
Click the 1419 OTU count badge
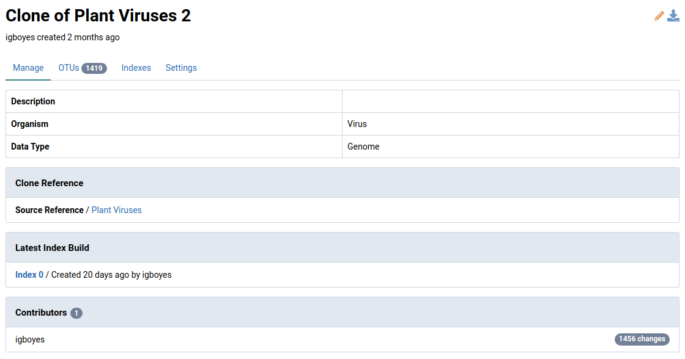(94, 68)
